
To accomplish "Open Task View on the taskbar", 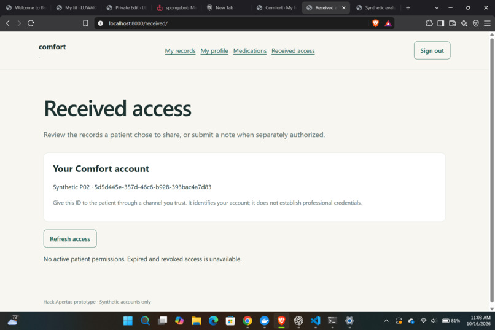I will 162,321.
